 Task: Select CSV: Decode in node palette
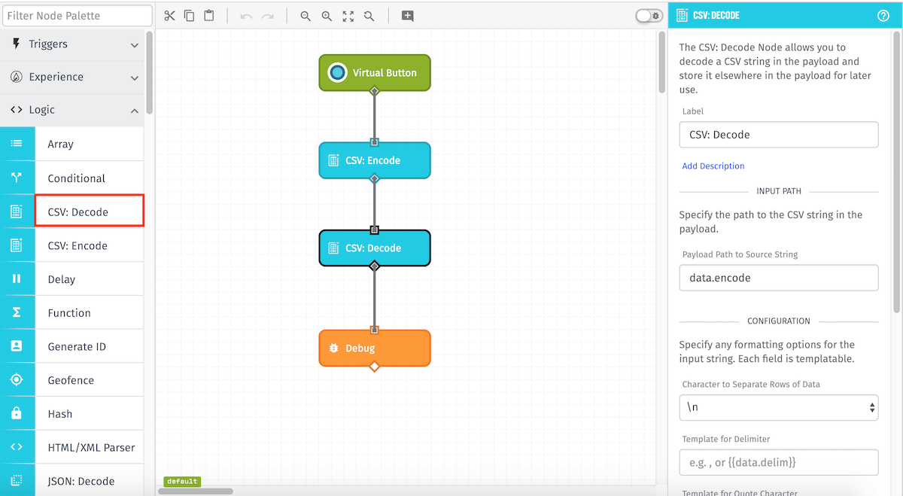point(89,211)
